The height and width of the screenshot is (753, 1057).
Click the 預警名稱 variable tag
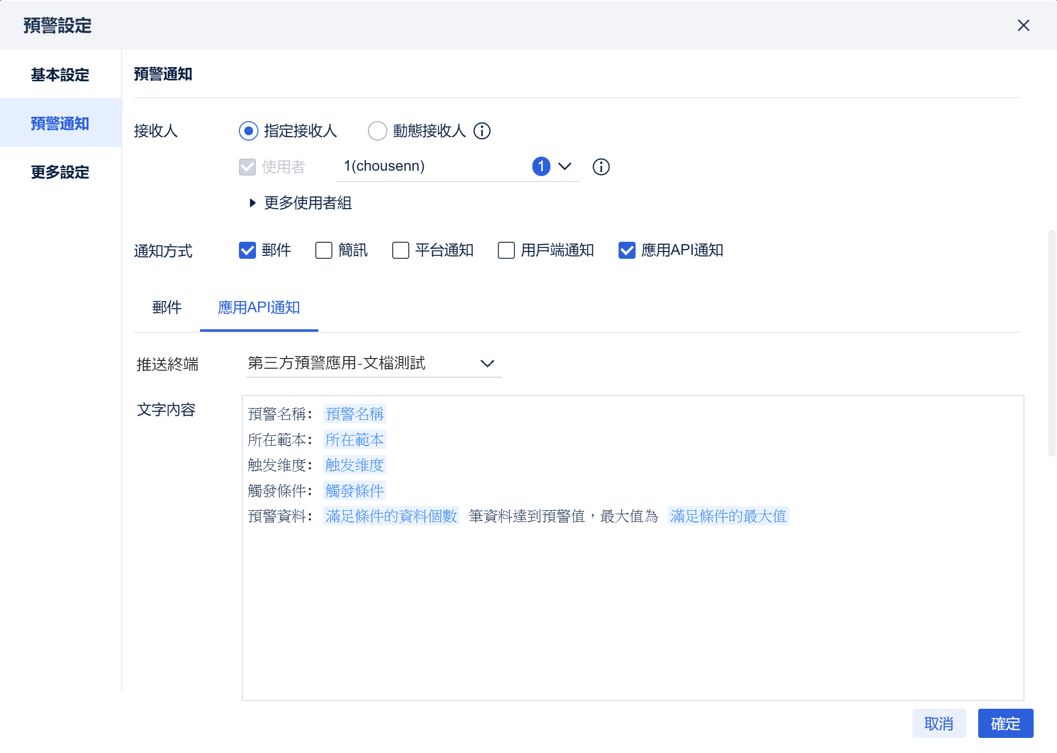tap(354, 414)
